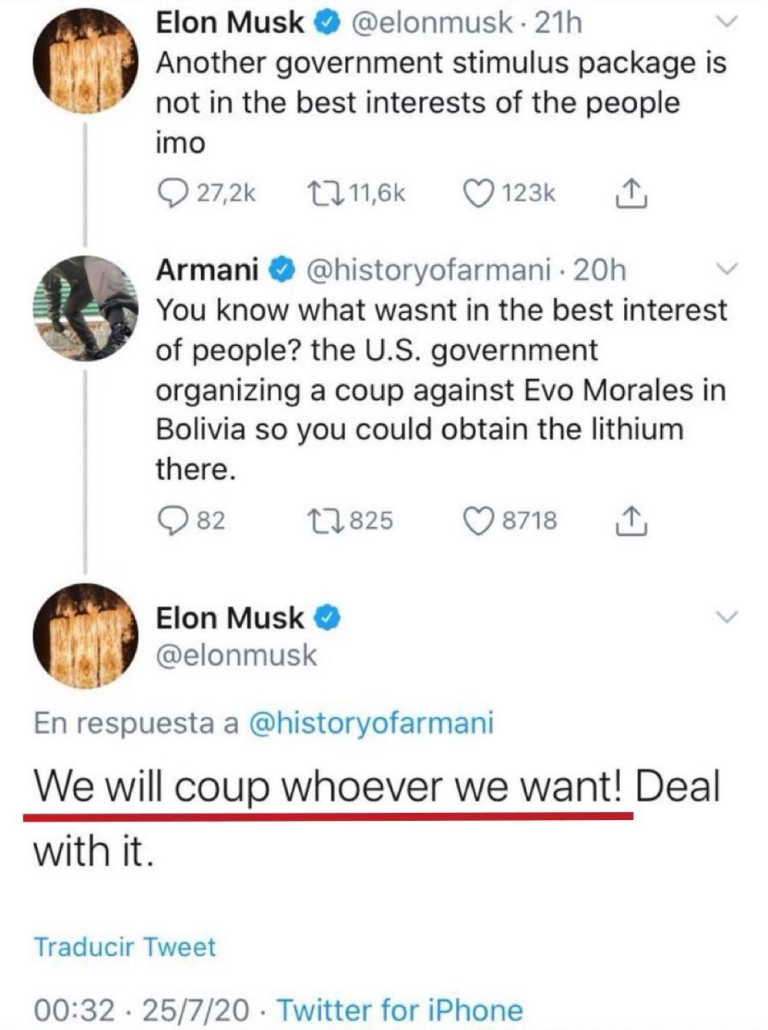Open options chevron on first Elon tweet
Viewport: 768px width, 1030px height.
coord(725,23)
